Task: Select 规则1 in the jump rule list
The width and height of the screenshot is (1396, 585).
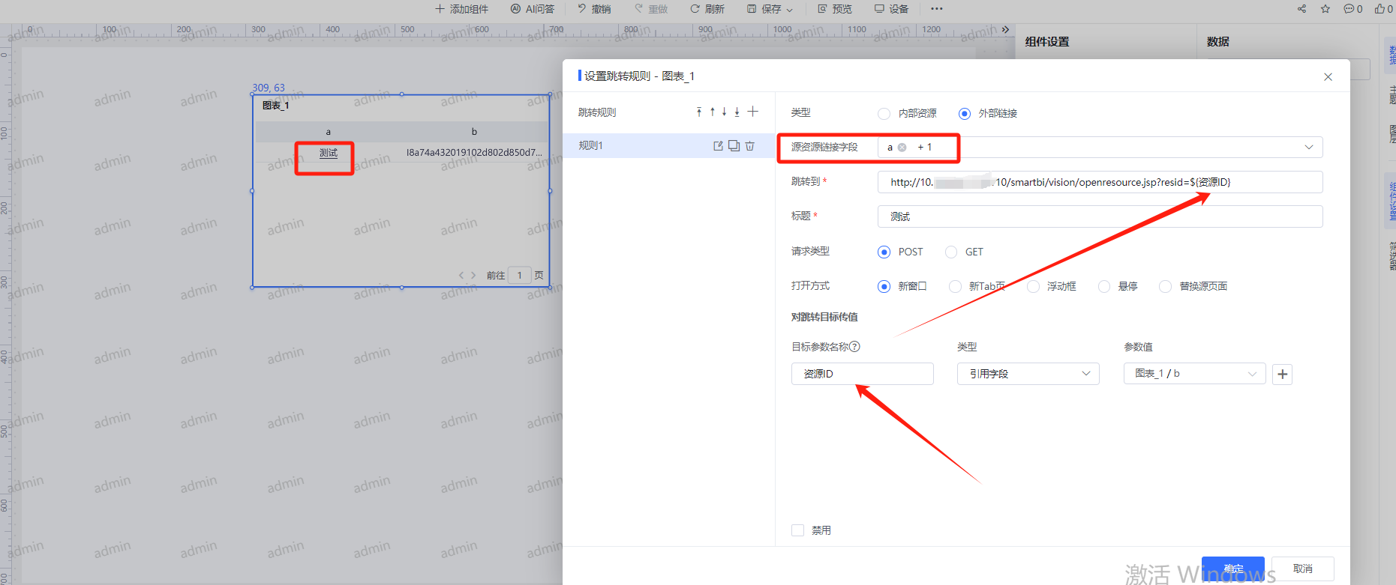Action: (668, 145)
